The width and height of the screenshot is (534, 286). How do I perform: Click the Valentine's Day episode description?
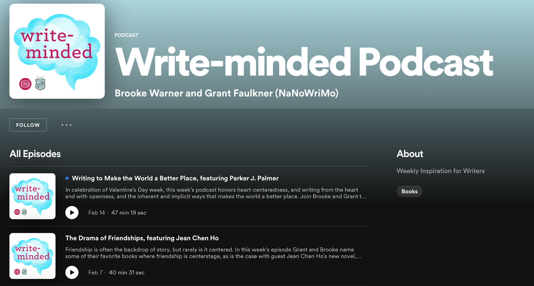(216, 193)
